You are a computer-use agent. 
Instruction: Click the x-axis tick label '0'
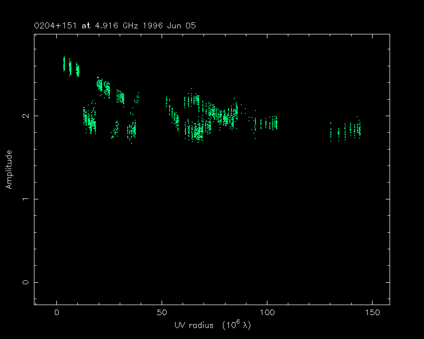point(57,313)
